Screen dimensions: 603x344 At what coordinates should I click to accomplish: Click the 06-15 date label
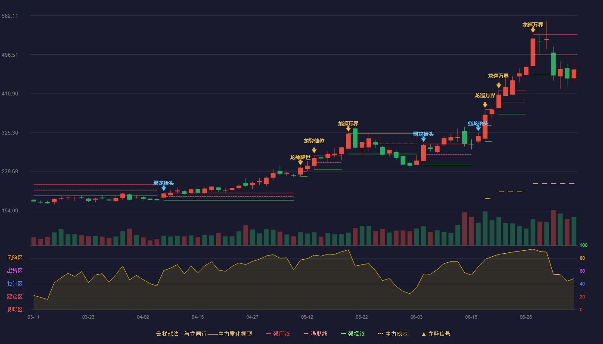pos(471,317)
